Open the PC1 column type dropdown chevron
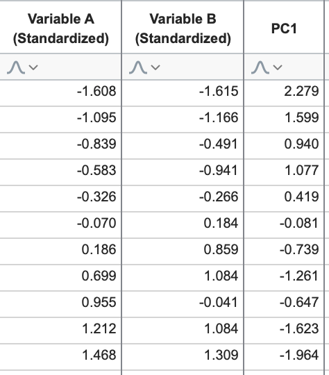Viewport: 329px width, 375px height. point(278,67)
